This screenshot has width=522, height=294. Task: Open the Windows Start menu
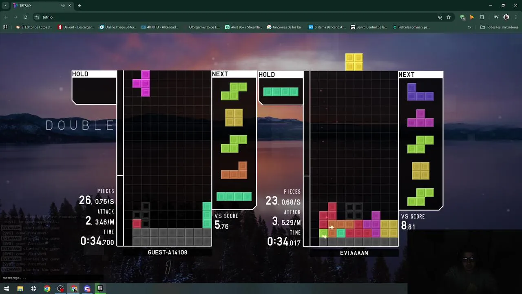pyautogui.click(x=7, y=289)
